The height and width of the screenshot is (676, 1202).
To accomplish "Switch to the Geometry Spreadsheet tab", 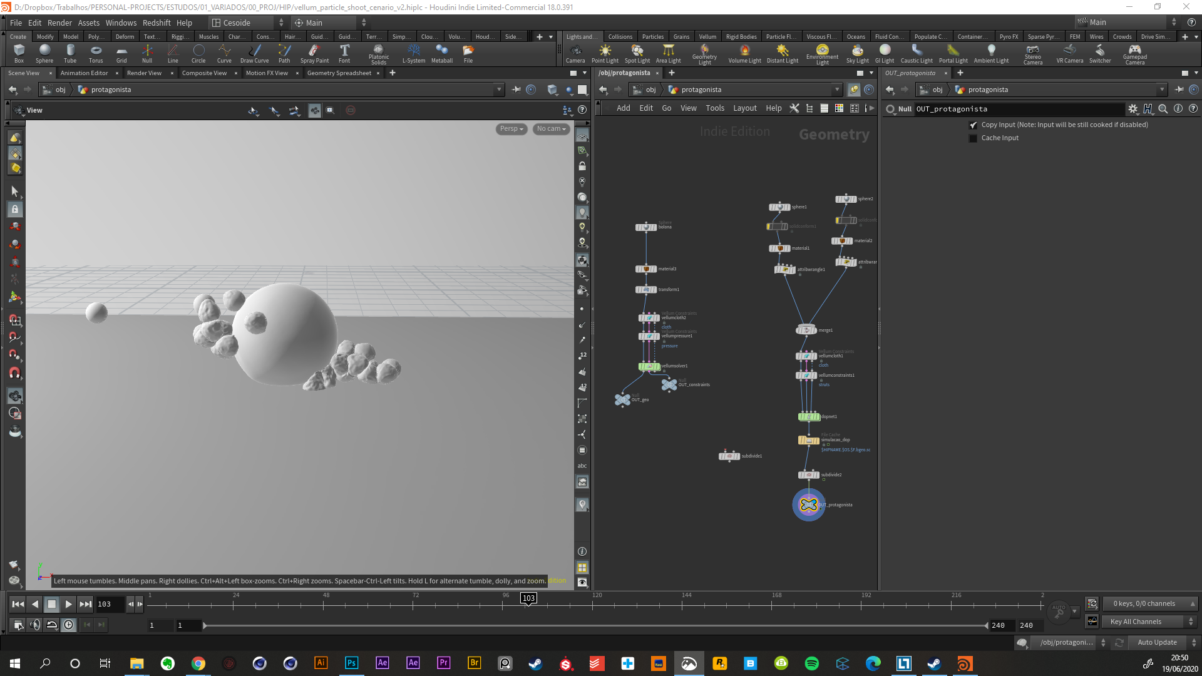I will click(x=339, y=73).
